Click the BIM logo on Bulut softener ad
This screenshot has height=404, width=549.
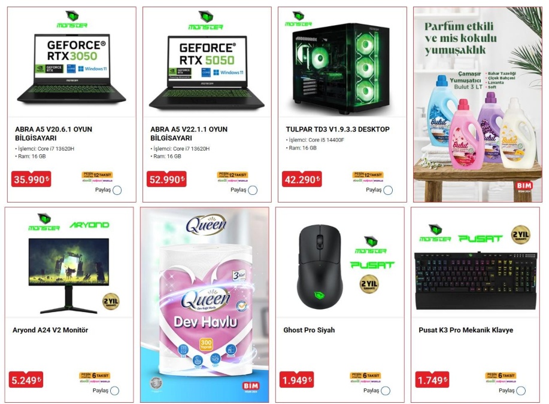coord(524,187)
